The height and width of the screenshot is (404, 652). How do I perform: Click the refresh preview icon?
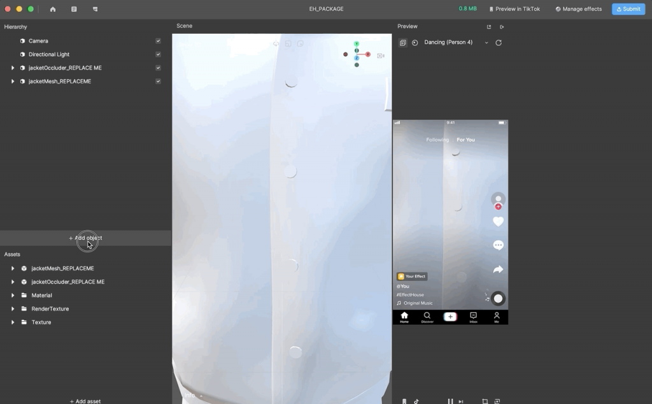[x=499, y=43]
